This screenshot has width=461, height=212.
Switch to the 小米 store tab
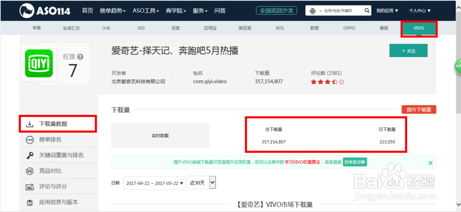pyautogui.click(x=106, y=28)
